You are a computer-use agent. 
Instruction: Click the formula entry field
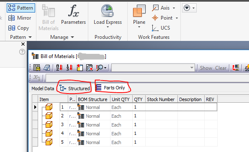point(147,78)
